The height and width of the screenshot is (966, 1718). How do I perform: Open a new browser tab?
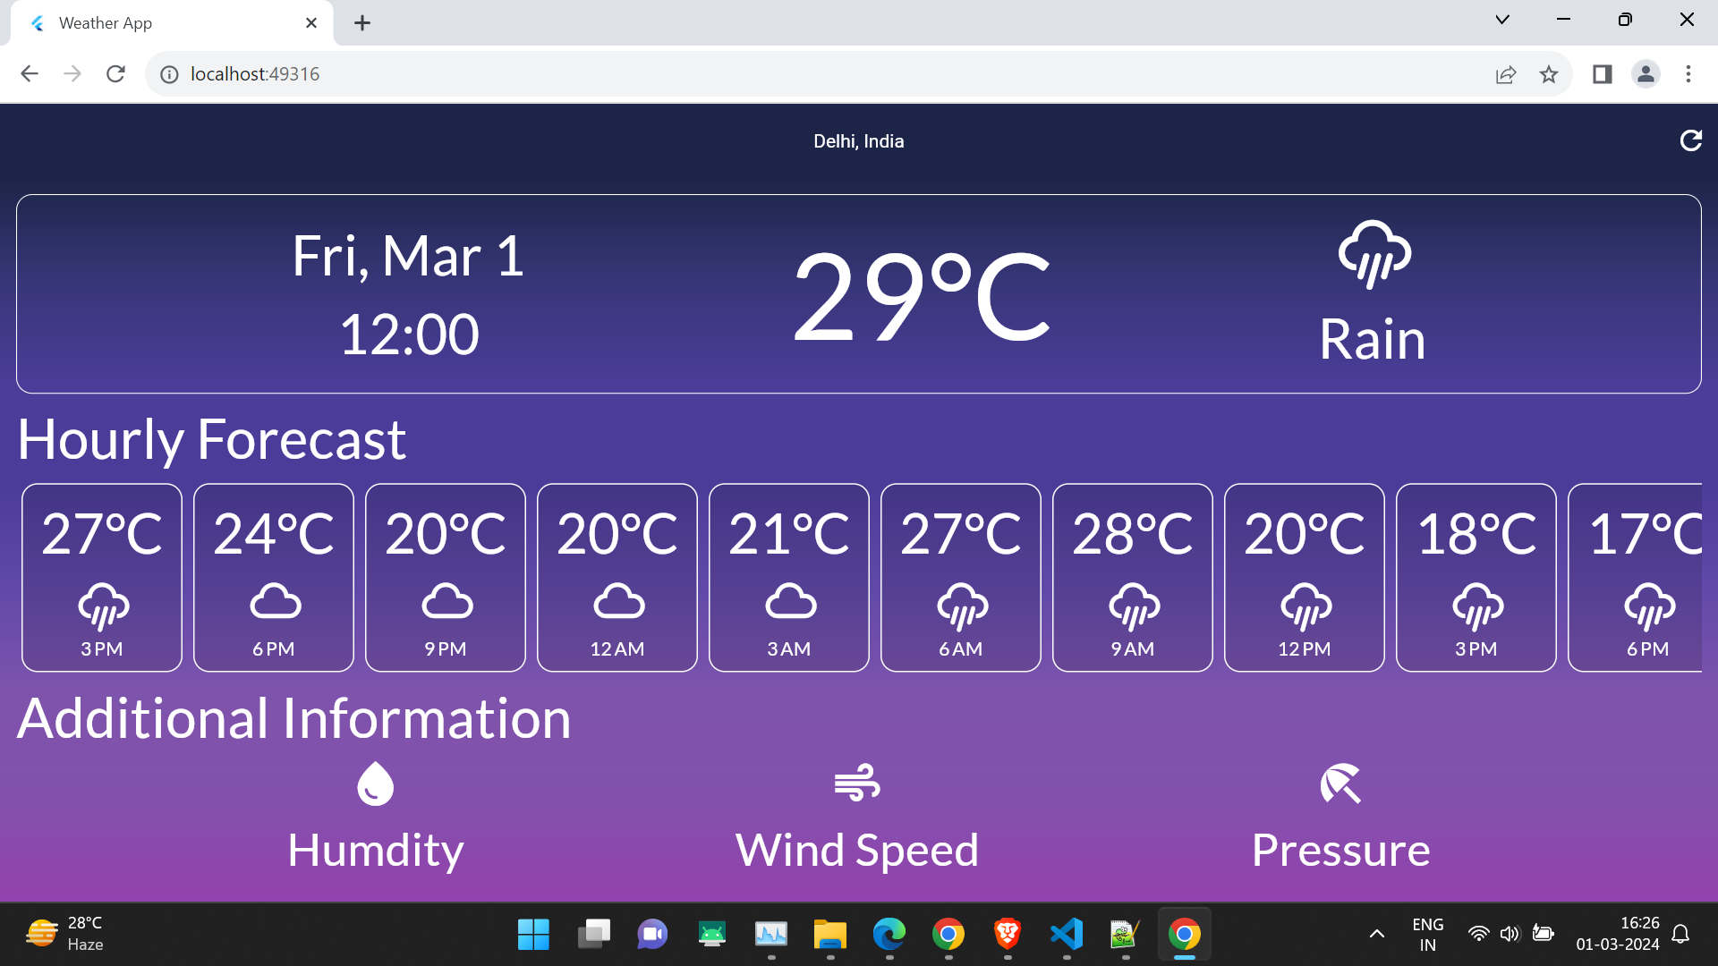click(362, 23)
